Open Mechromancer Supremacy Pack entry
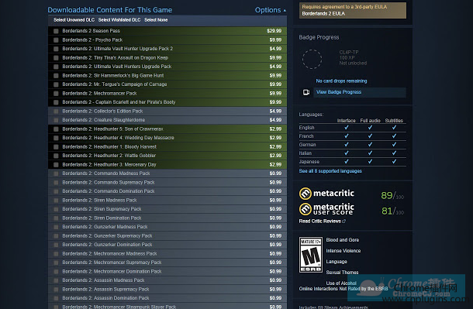Screen dimensions: 473x309 click(167, 263)
